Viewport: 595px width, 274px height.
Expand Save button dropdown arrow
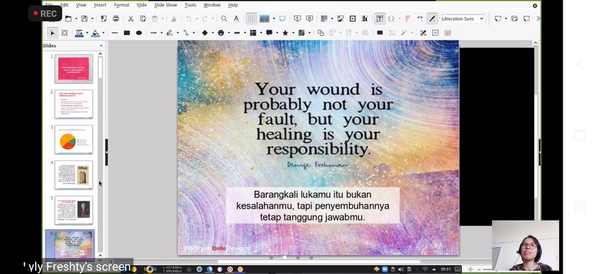point(92,18)
